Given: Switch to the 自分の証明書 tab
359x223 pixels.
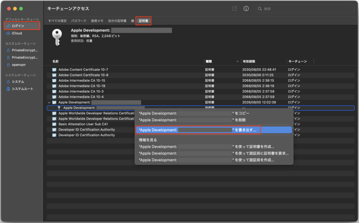Looking at the screenshot, I should point(117,21).
